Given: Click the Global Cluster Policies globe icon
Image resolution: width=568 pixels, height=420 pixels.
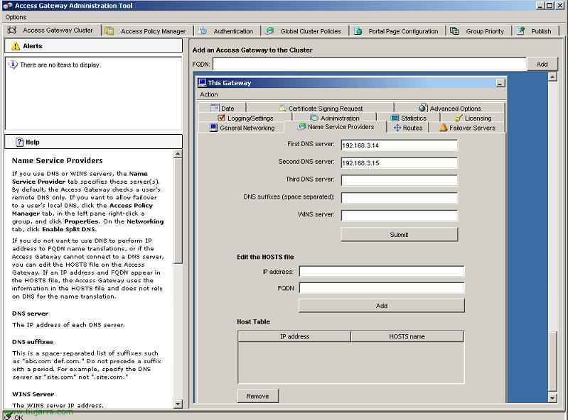Looking at the screenshot, I should click(x=269, y=31).
